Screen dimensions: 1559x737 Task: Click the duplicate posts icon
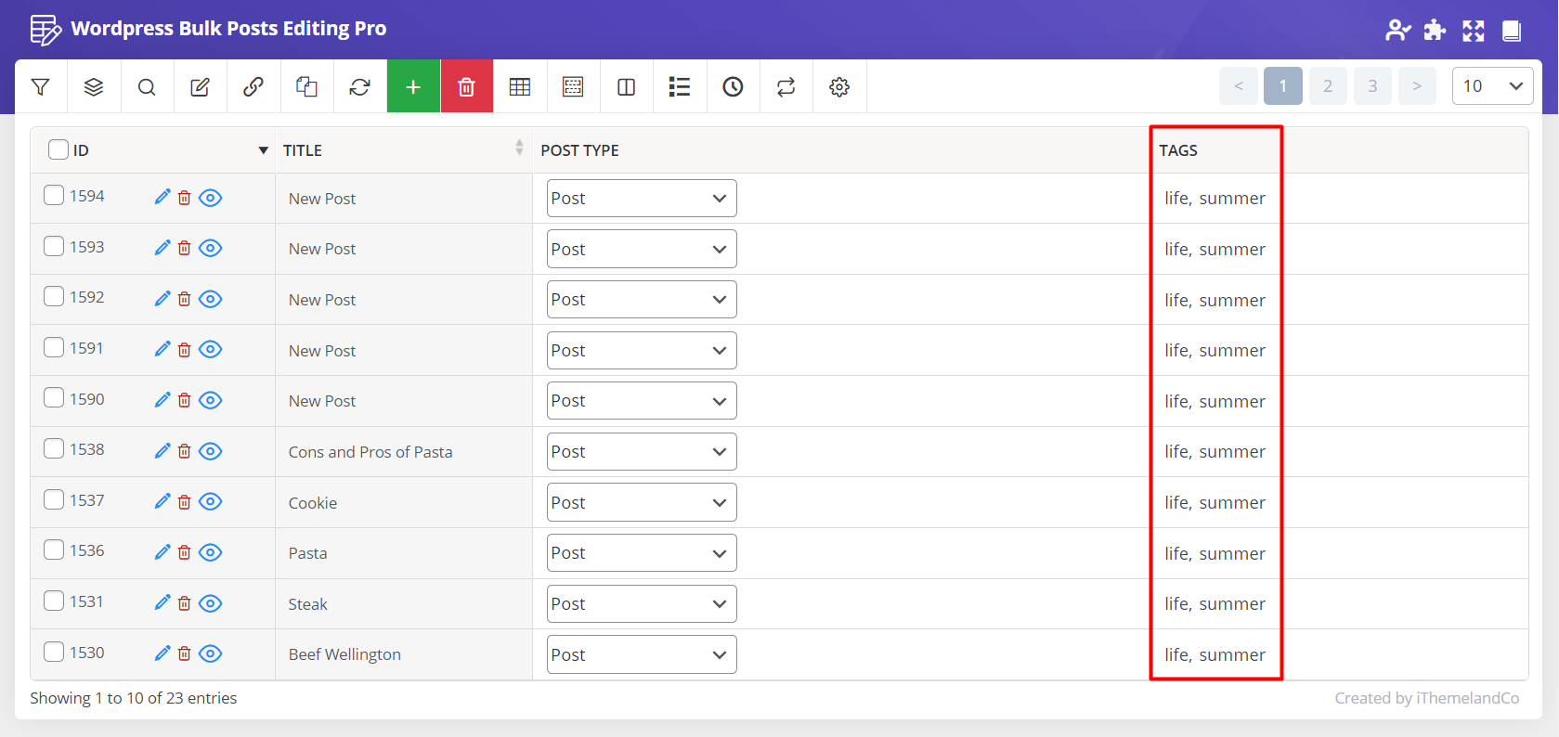(306, 87)
